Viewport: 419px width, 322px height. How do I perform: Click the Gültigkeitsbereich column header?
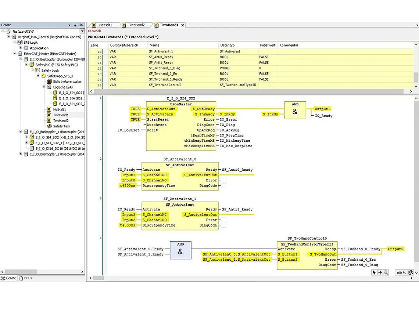click(x=128, y=45)
